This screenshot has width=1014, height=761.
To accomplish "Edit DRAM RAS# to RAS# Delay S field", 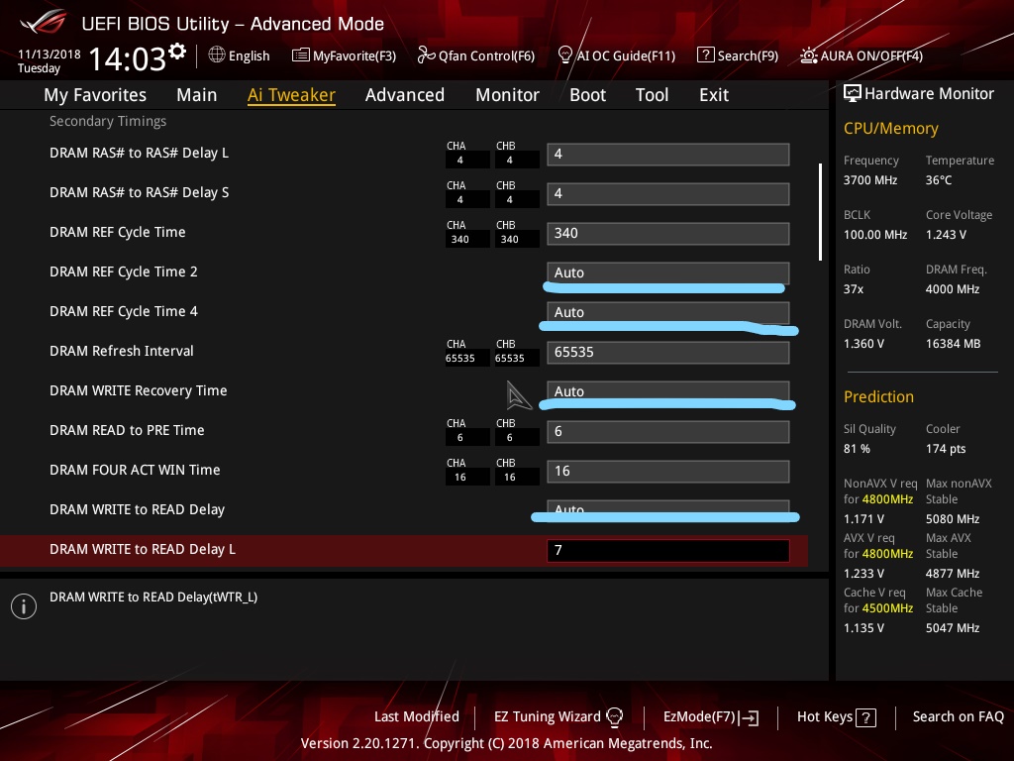I will point(668,193).
